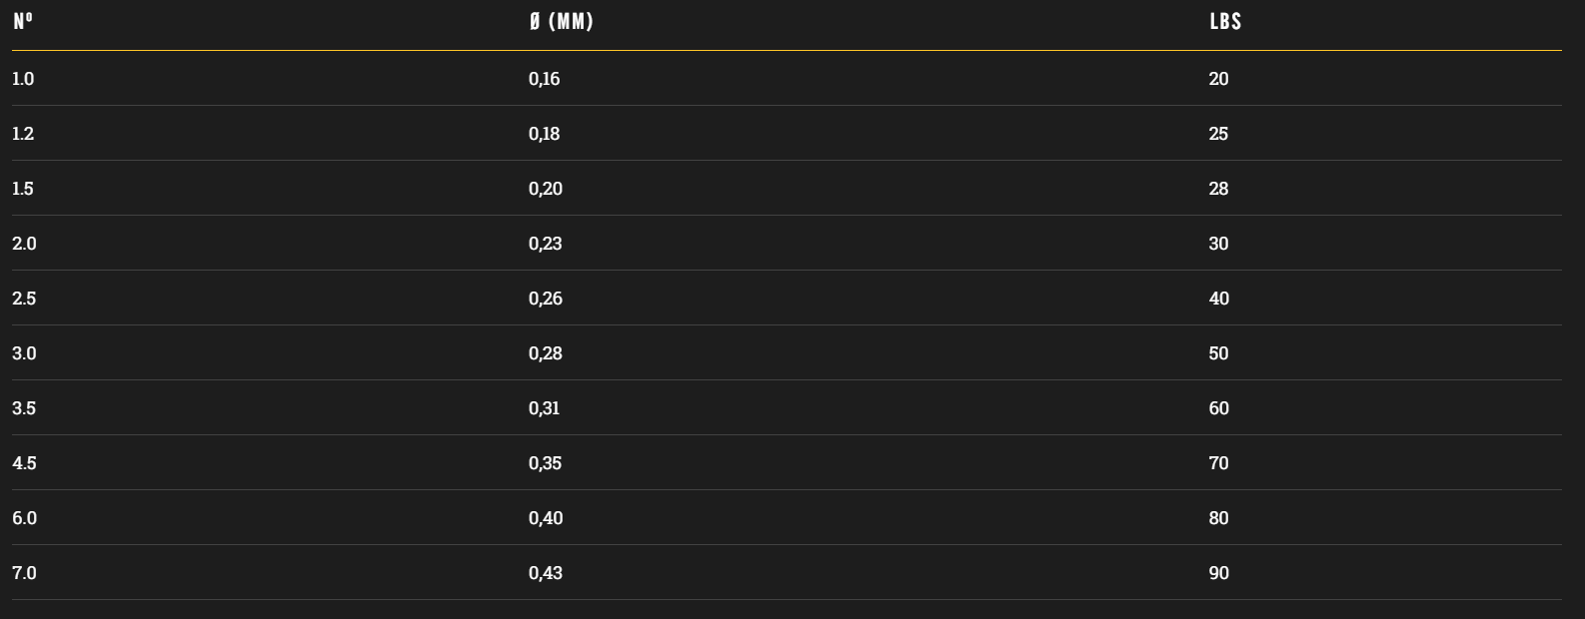Select the 1.2 row number cell
The height and width of the screenshot is (619, 1585).
[x=23, y=134]
